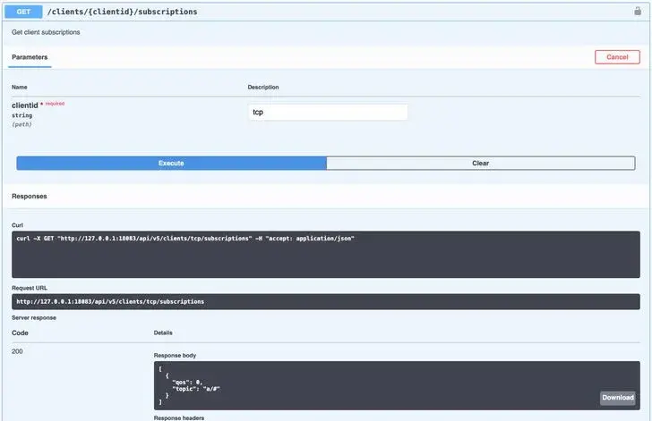The height and width of the screenshot is (421, 652).
Task: Click the clientid parameter name label
Action: pyautogui.click(x=24, y=105)
